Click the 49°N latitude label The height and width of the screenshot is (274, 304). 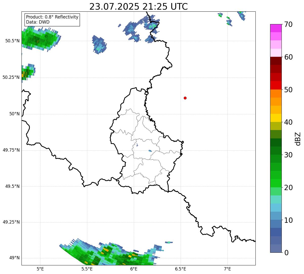point(14,258)
